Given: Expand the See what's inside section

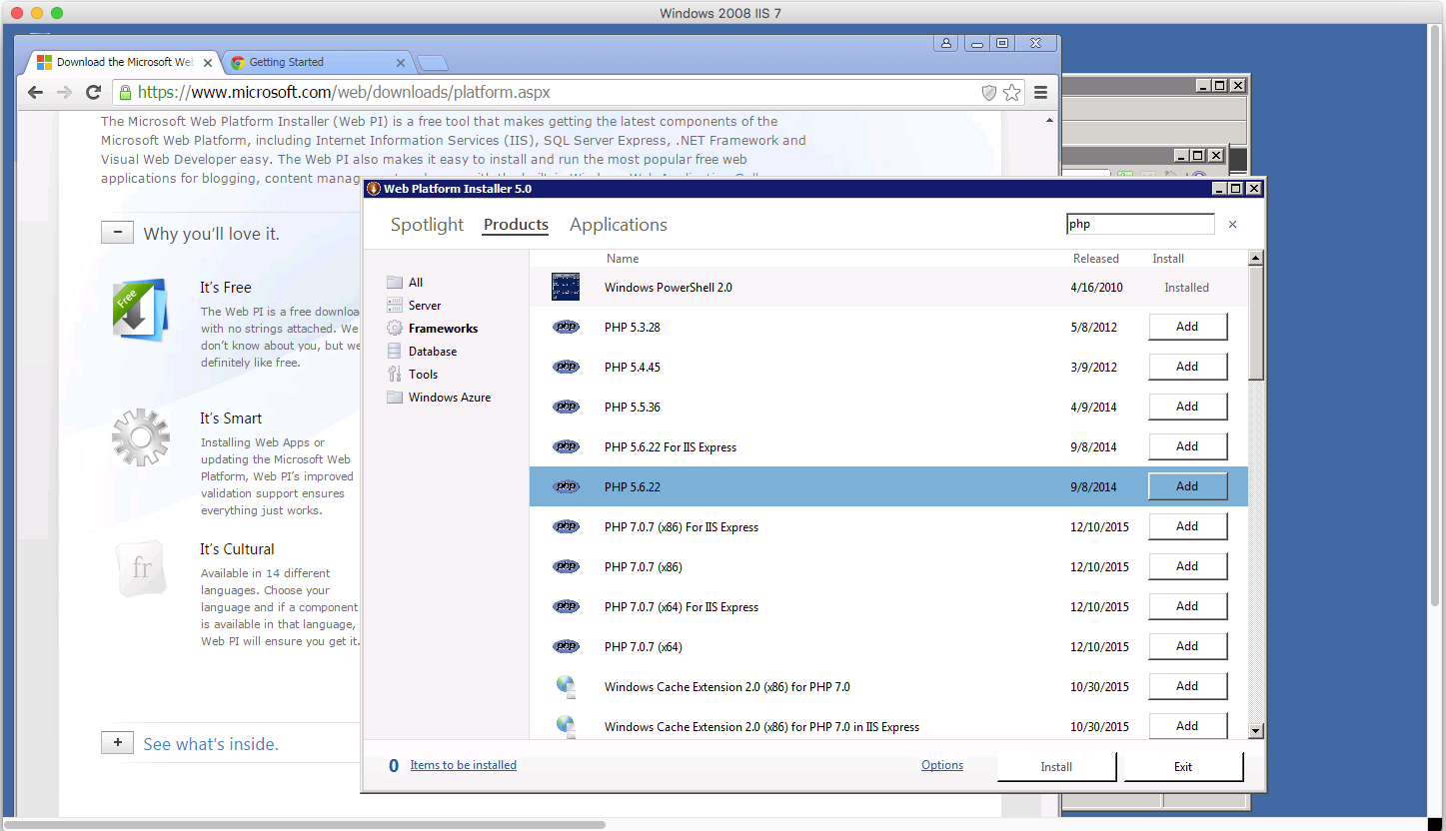Looking at the screenshot, I should (x=117, y=743).
